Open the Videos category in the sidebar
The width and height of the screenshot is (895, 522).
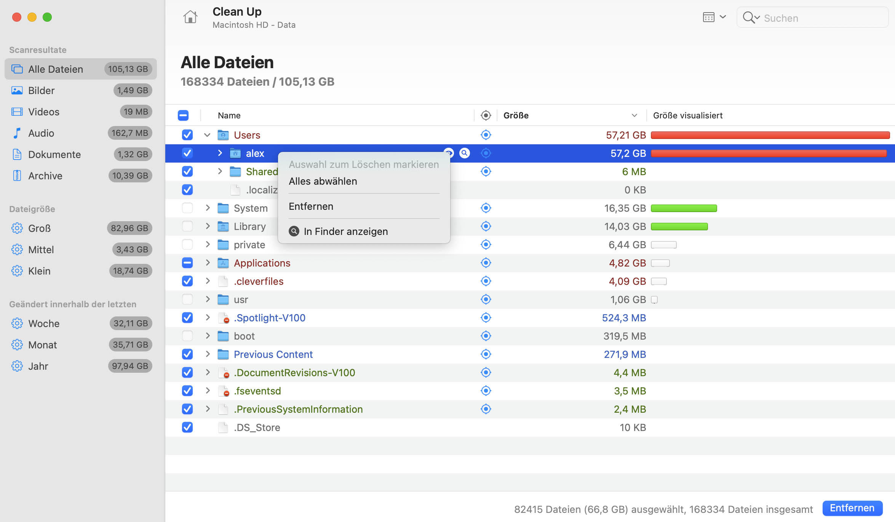click(43, 112)
